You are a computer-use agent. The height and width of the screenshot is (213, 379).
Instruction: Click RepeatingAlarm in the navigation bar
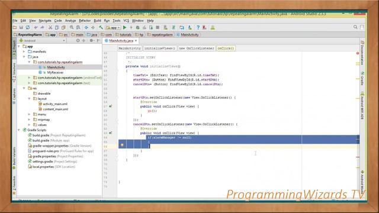(x=28, y=35)
